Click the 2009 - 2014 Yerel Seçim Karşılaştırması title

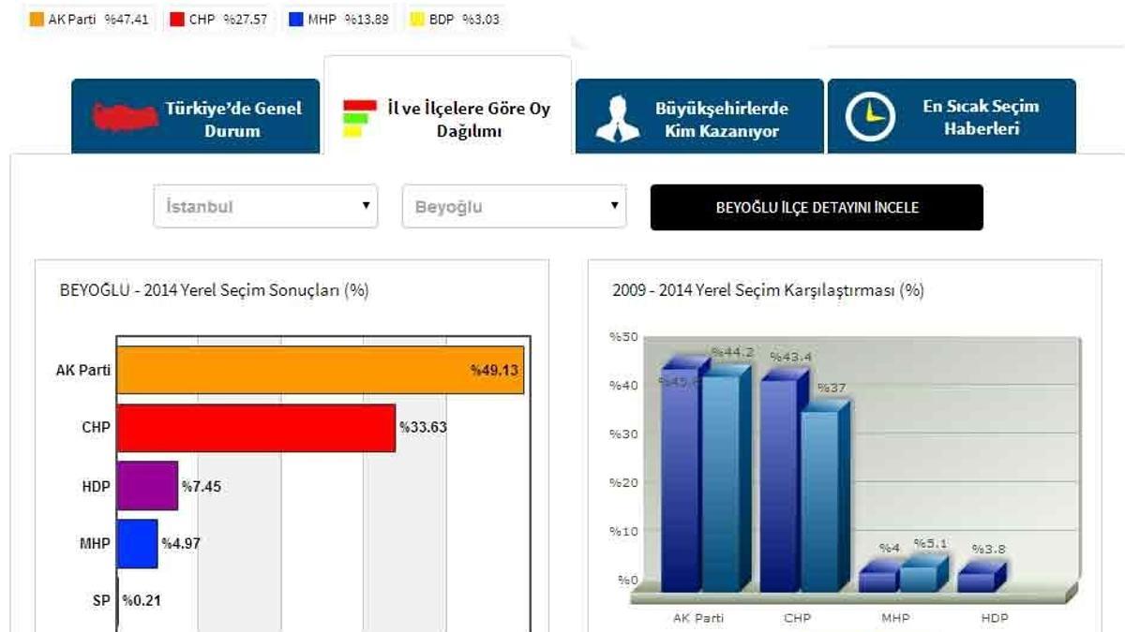pyautogui.click(x=768, y=290)
